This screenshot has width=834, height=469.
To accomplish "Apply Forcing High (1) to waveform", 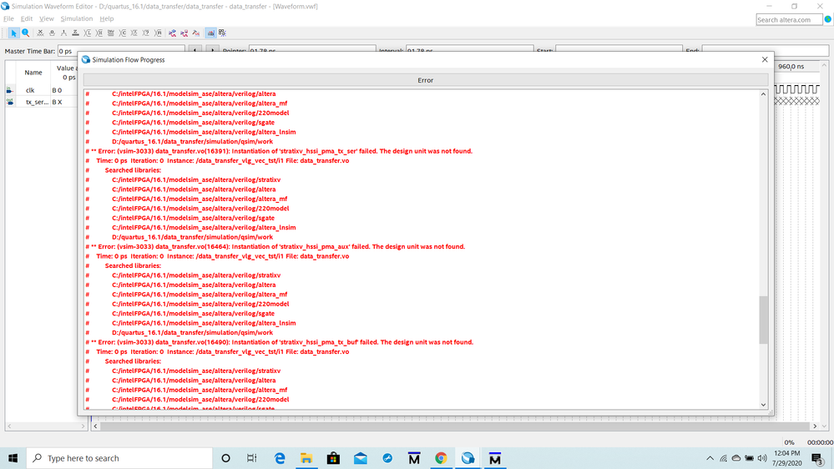I will [63, 33].
